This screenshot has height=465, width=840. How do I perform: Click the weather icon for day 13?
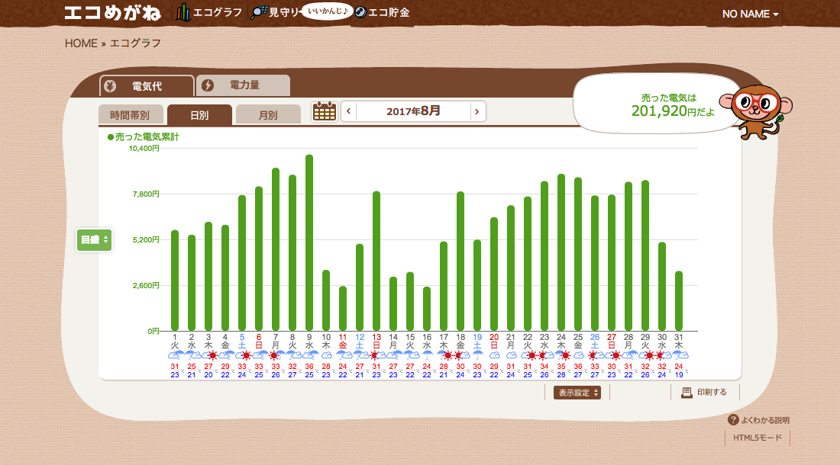tap(376, 355)
